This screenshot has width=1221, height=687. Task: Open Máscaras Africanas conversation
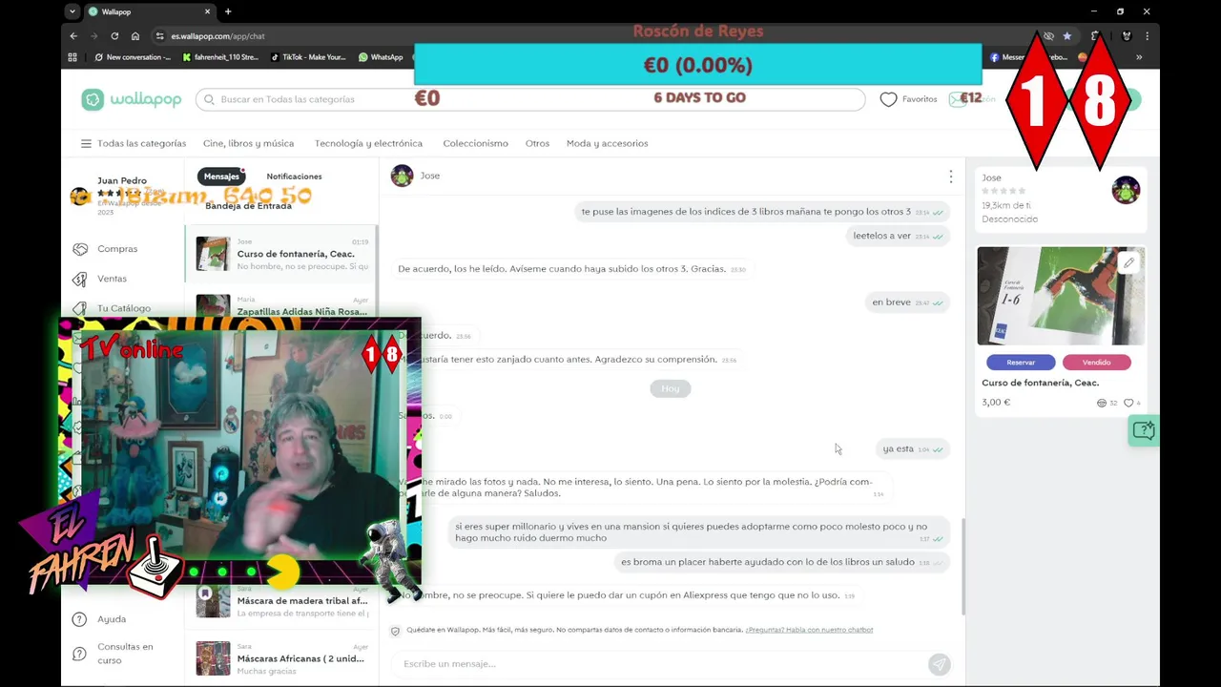click(281, 658)
